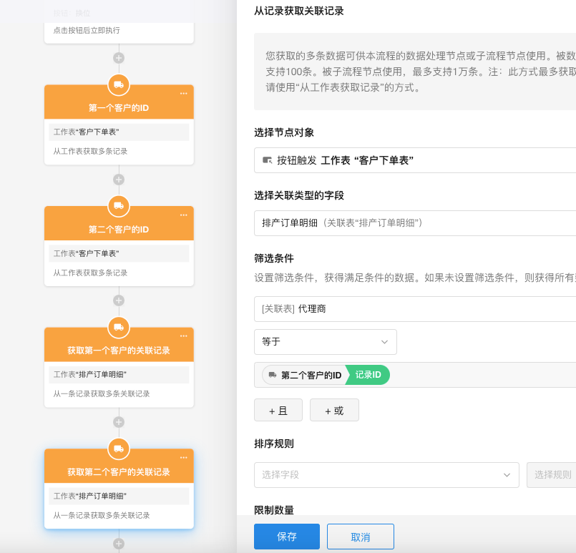The width and height of the screenshot is (576, 553).
Task: Add node below 获取第一个客户的关联记录 with plus
Action: 119,422
